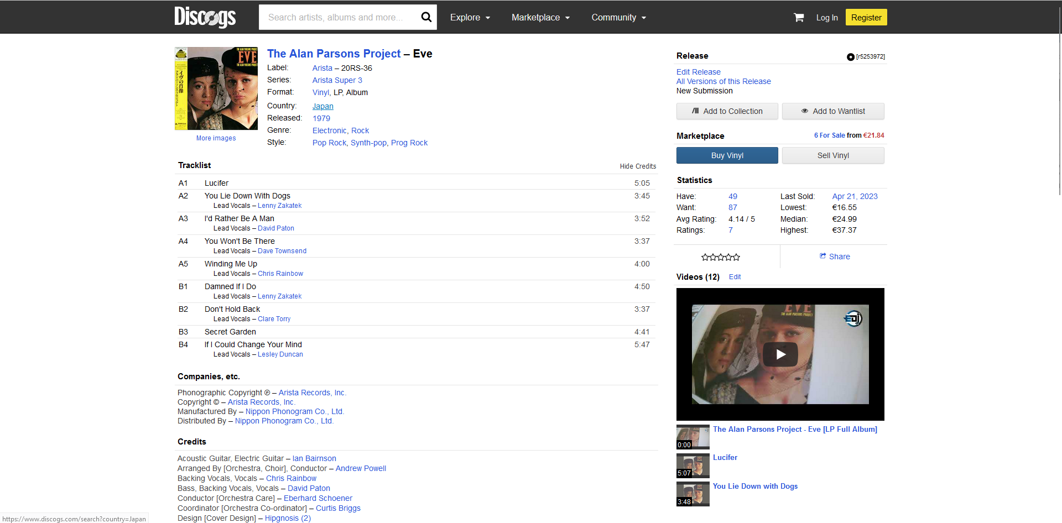Click 6 For Sale link
This screenshot has width=1062, height=523.
pos(829,135)
